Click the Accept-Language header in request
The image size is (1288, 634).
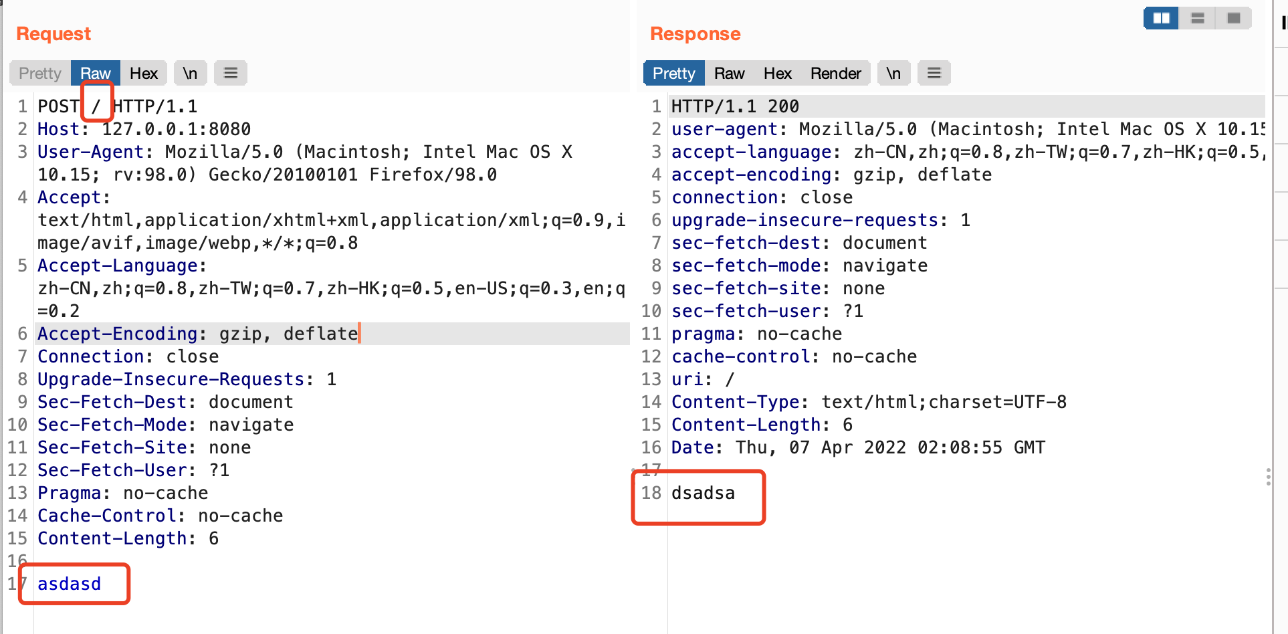click(x=122, y=266)
